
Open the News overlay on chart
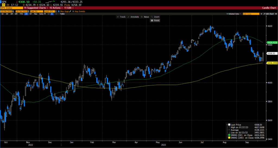(145, 17)
